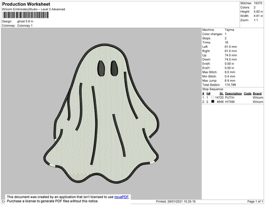Click the ghost's left eye
This screenshot has height=205, width=265.
pyautogui.click(x=101, y=67)
